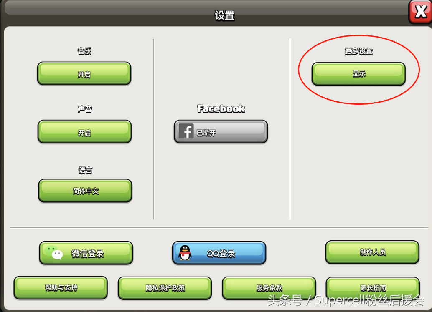
Task: Log in with WeChat (微信登录)
Action: coord(86,253)
